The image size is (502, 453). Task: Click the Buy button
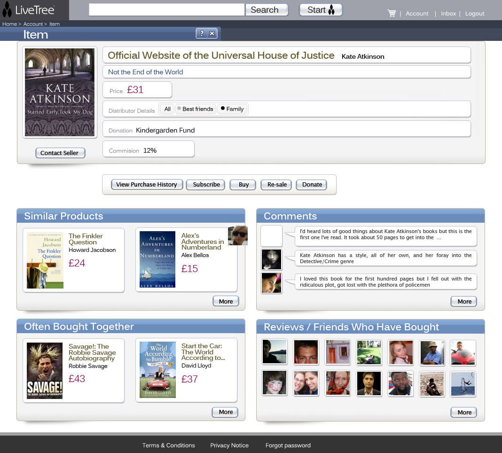tap(243, 184)
